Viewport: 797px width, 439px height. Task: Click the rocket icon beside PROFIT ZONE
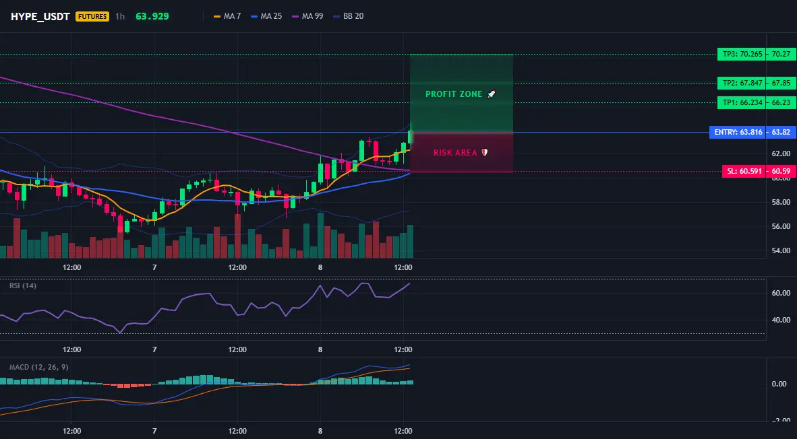point(491,94)
